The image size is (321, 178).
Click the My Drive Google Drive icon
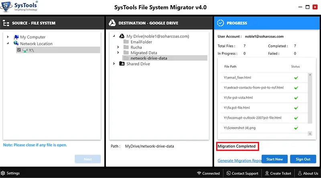click(122, 36)
